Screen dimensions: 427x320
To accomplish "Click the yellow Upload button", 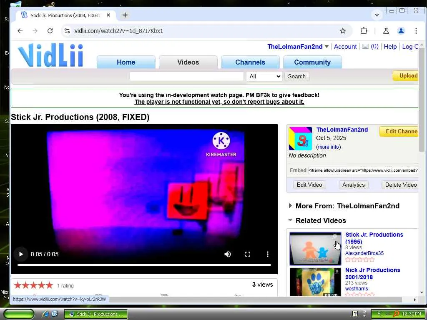I will tap(406, 76).
